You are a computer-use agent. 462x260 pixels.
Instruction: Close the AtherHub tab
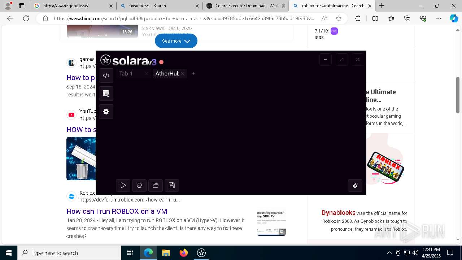pos(183,74)
